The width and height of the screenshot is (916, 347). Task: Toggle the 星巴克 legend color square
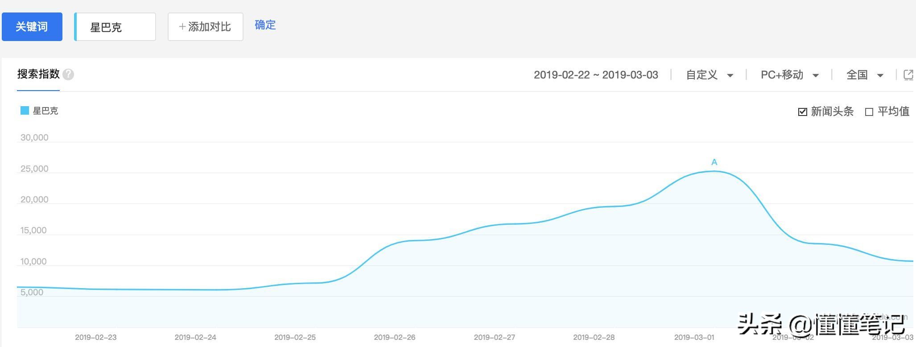coord(25,111)
